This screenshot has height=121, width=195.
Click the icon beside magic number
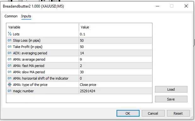[x=9, y=91]
